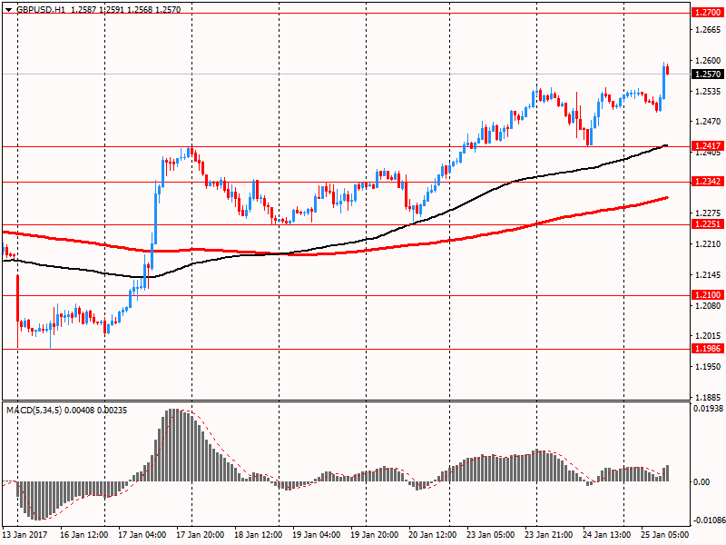Select the 1.2417 red level label
Image resolution: width=726 pixels, height=545 pixels.
pyautogui.click(x=708, y=146)
